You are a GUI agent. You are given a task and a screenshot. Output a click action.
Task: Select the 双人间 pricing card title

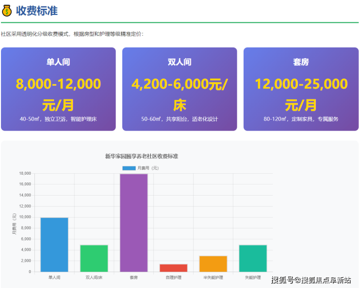point(179,62)
